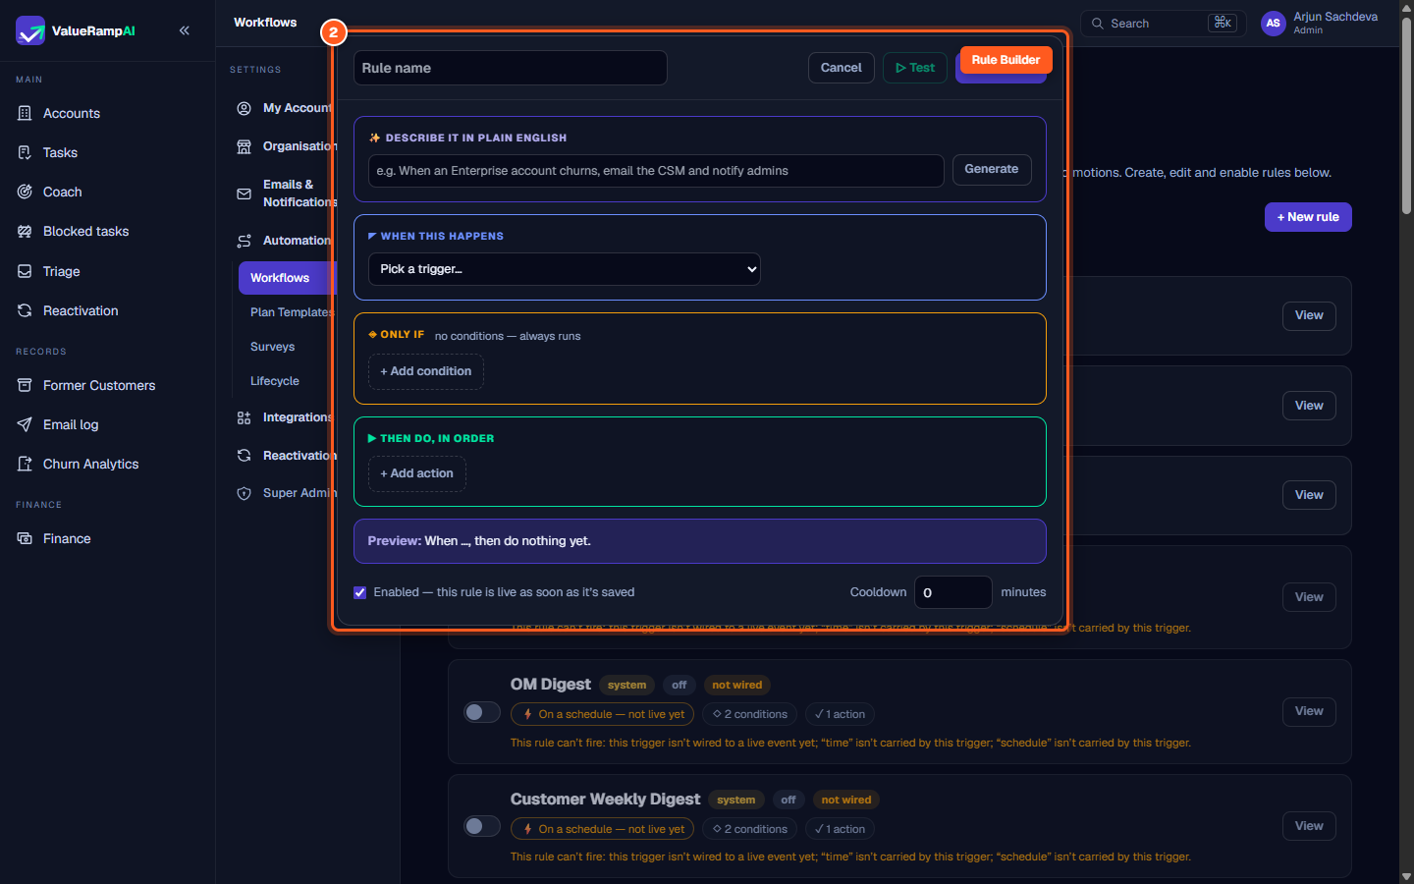1414x884 pixels.
Task: Click Add condition button
Action: tap(426, 371)
